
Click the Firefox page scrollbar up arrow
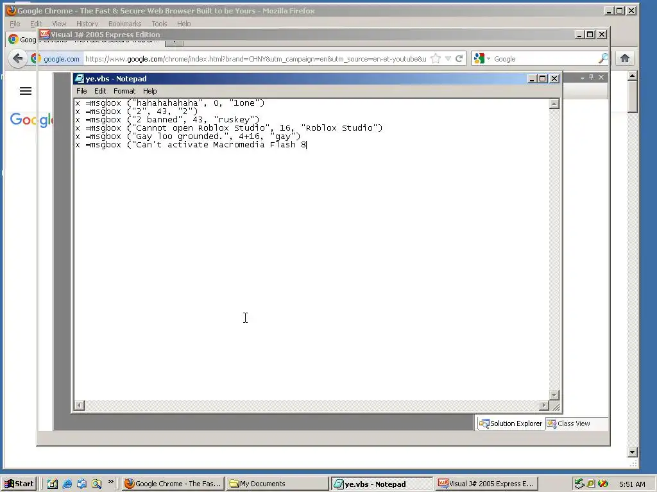point(633,76)
